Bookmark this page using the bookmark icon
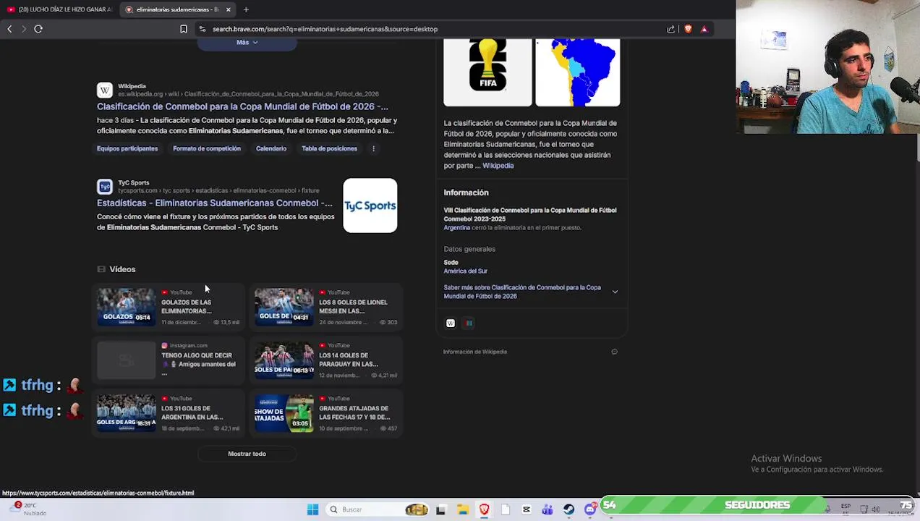The width and height of the screenshot is (920, 521). (184, 29)
